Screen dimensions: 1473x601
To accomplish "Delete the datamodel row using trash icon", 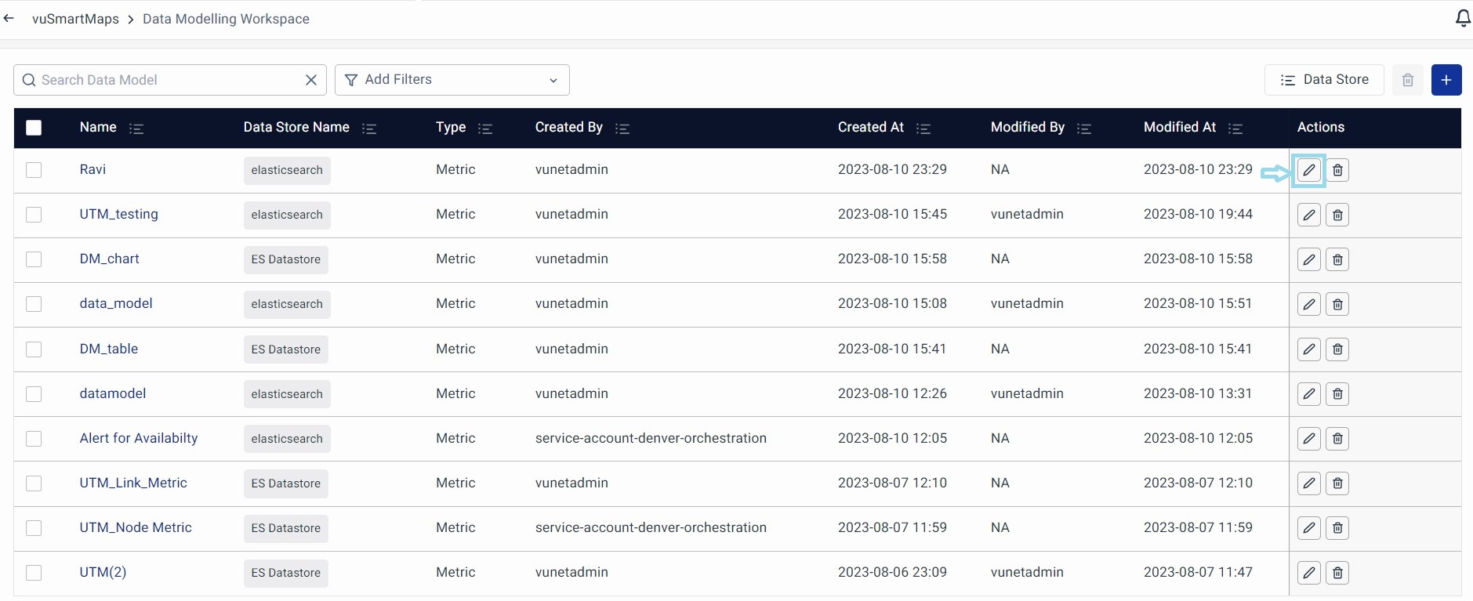I will [1337, 394].
